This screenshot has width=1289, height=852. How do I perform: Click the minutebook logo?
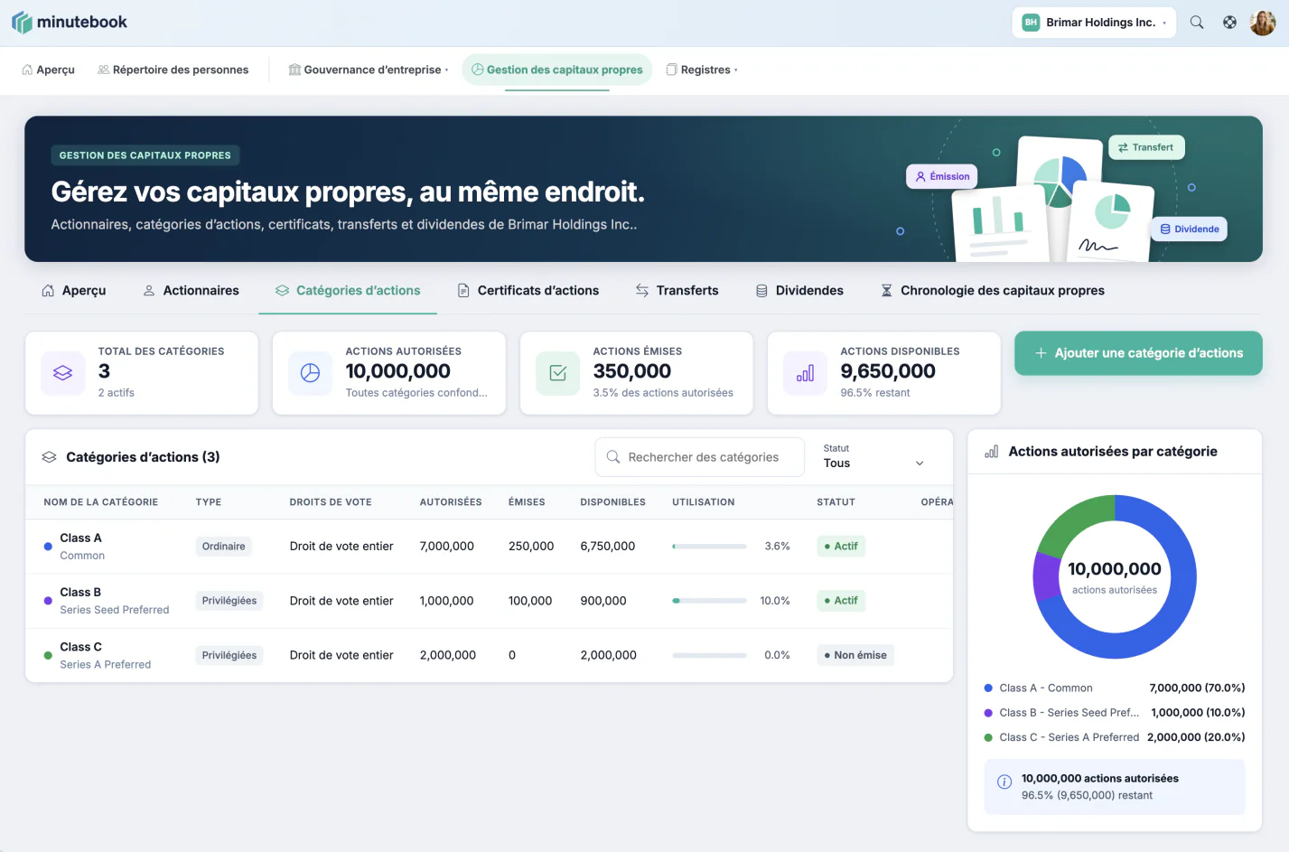coord(70,23)
